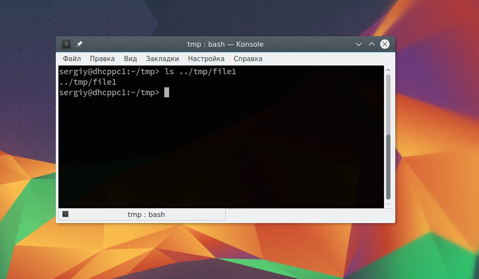Open the Файл menu
Image resolution: width=479 pixels, height=279 pixels.
72,59
